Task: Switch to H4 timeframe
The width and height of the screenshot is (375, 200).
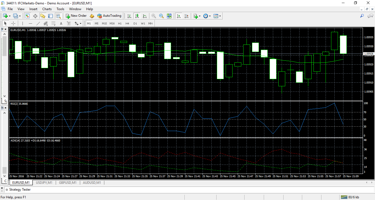Action: click(127, 23)
